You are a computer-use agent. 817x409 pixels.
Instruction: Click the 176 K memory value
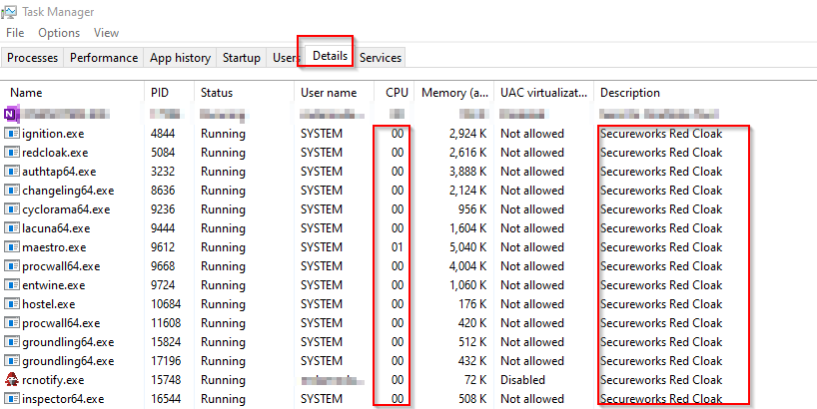pyautogui.click(x=472, y=304)
